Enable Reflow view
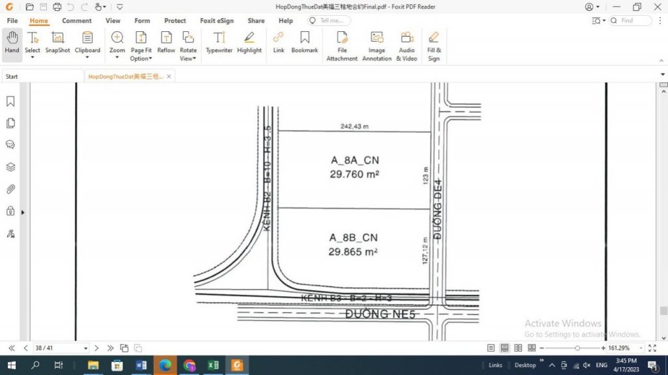668x375 pixels. 166,42
